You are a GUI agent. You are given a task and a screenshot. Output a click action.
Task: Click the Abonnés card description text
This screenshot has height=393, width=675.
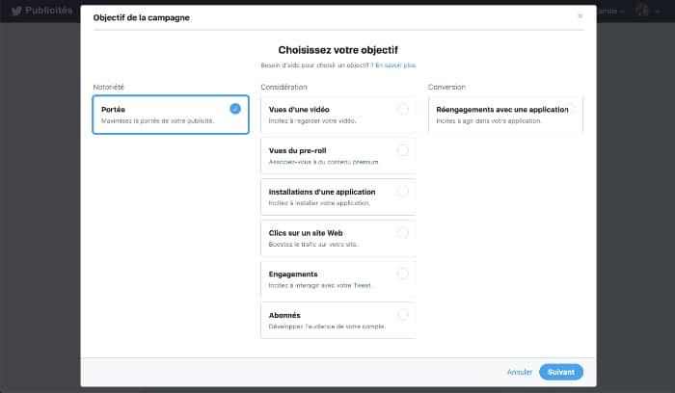328,327
